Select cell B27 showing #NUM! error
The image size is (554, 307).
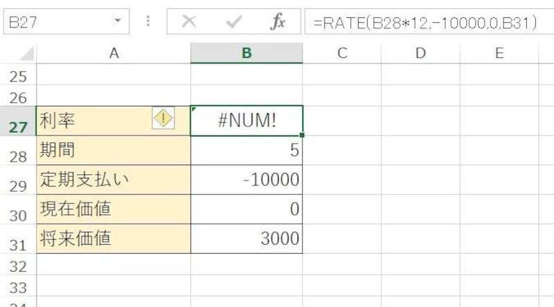click(246, 120)
